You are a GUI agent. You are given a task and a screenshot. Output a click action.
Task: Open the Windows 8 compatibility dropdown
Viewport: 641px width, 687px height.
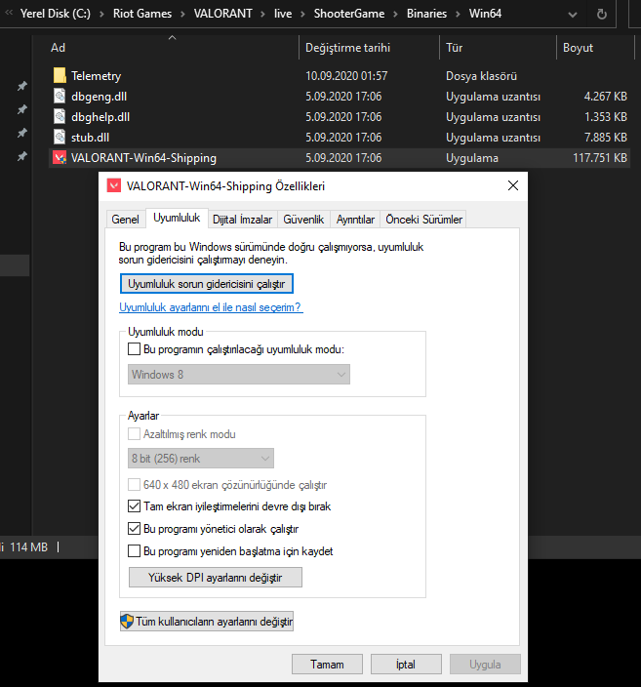click(x=239, y=375)
